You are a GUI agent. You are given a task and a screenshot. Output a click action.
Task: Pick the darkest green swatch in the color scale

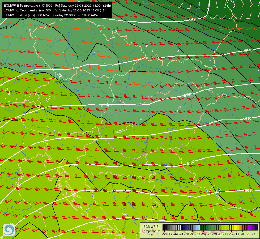(201, 227)
